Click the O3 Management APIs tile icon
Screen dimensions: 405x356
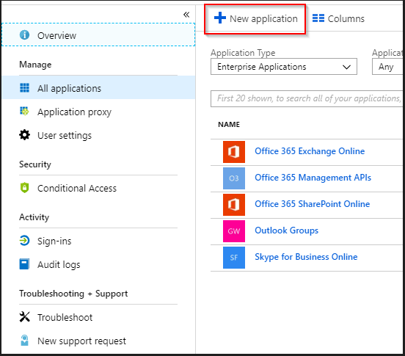click(x=234, y=178)
